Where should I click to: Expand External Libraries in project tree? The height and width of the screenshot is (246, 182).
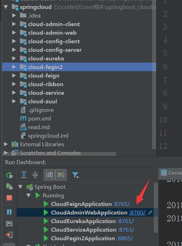[x=6, y=144]
